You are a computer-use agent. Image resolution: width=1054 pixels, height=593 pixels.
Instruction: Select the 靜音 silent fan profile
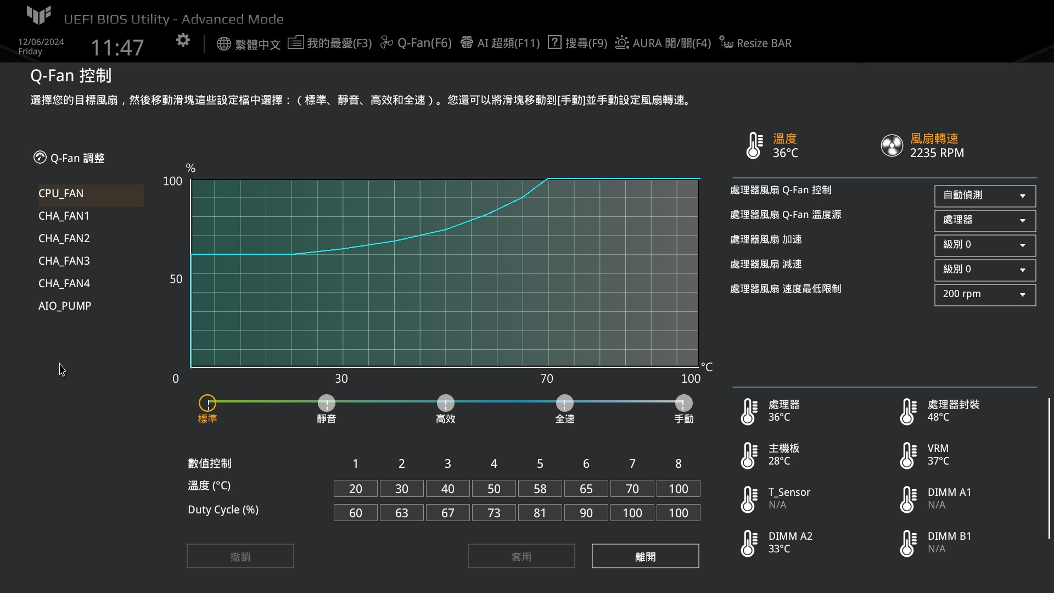[326, 402]
